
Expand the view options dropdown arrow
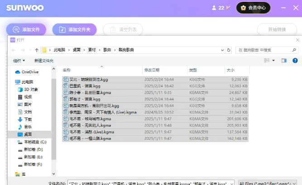click(x=273, y=60)
